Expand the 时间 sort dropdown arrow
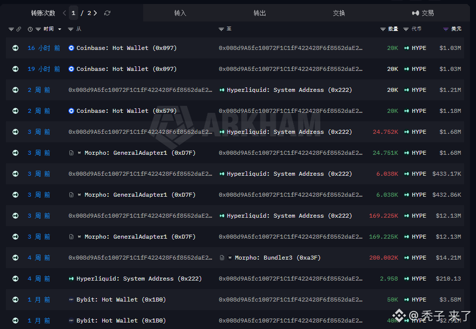The image size is (476, 329). (x=59, y=29)
